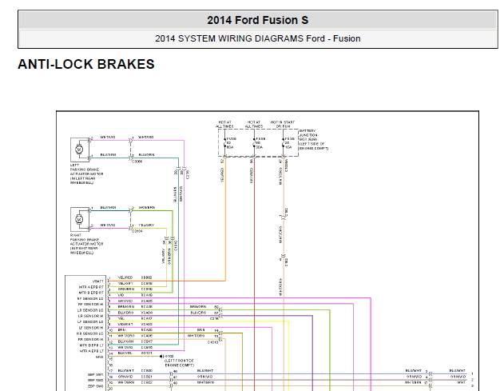
Task: Select the BLK/YEL wire label at pin 14
Action: (x=125, y=353)
